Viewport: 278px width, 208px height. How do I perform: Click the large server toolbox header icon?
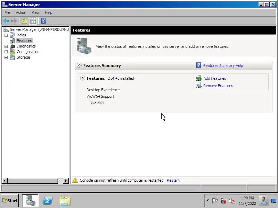pyautogui.click(x=84, y=46)
